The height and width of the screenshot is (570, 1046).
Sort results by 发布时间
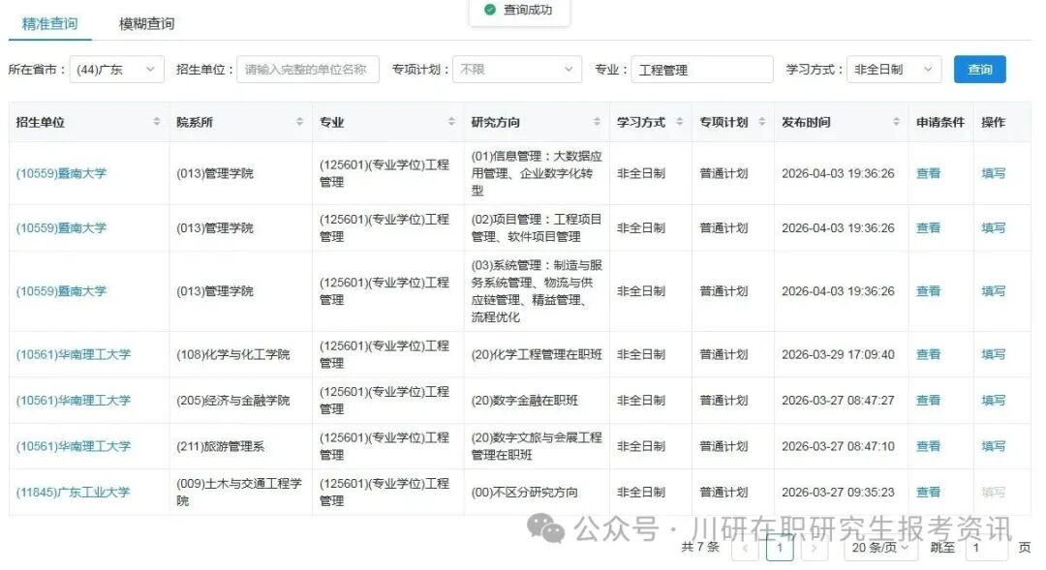click(896, 121)
